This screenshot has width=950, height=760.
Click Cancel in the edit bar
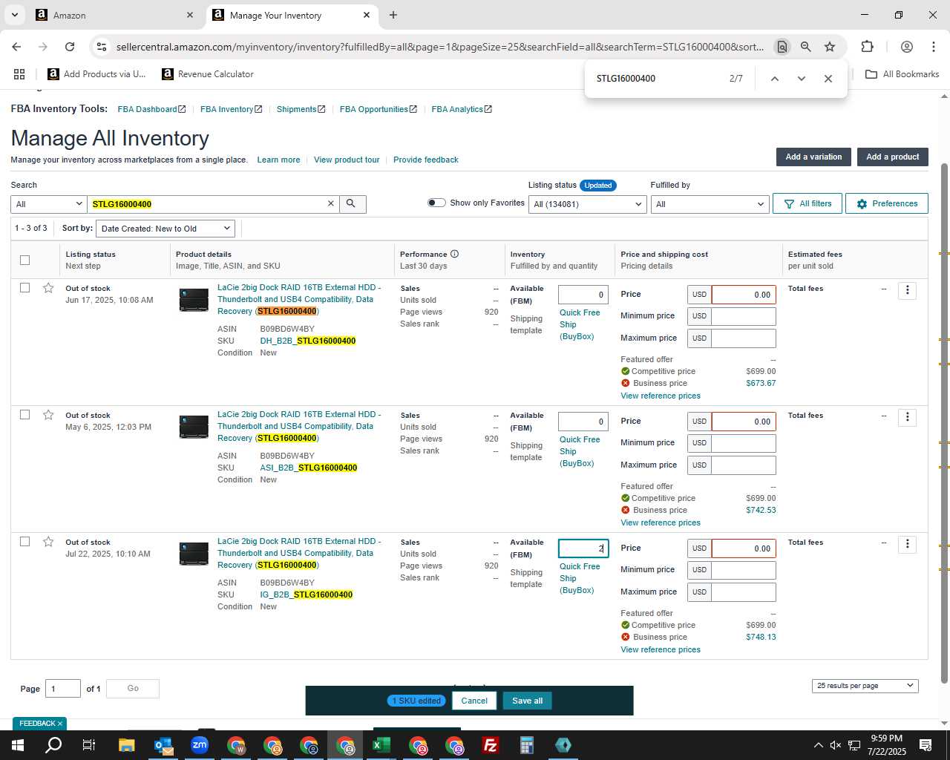coord(474,701)
